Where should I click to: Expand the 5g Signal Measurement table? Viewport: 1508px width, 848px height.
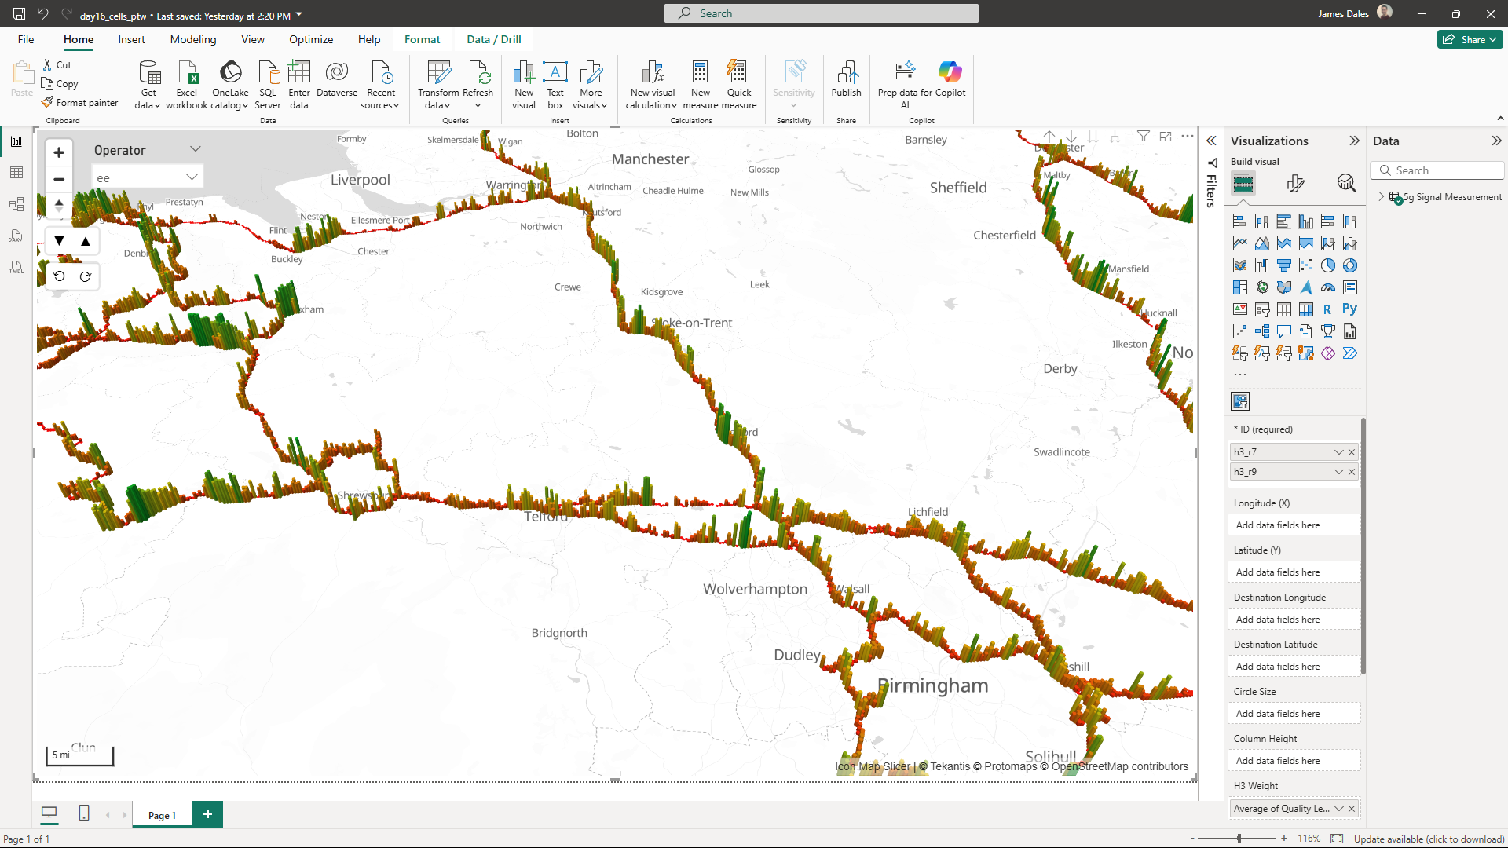(1382, 197)
